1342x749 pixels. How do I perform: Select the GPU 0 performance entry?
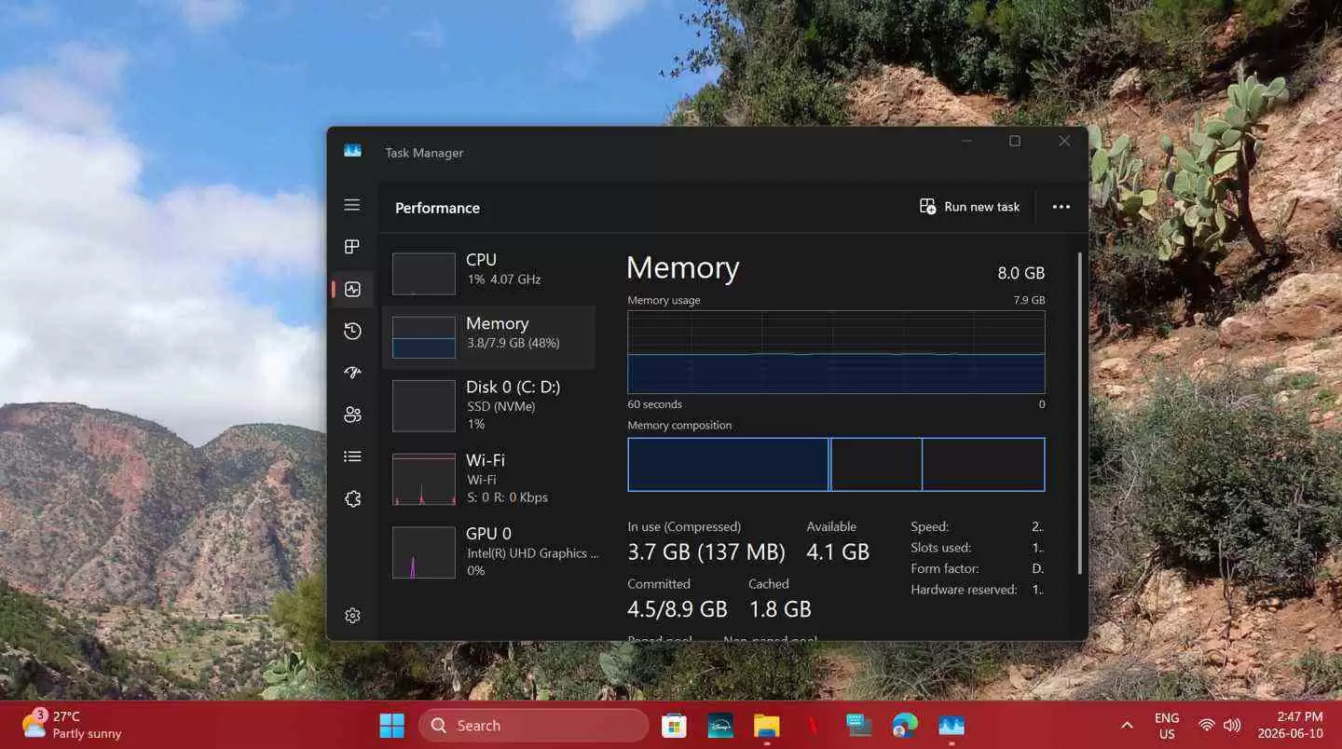tap(488, 552)
